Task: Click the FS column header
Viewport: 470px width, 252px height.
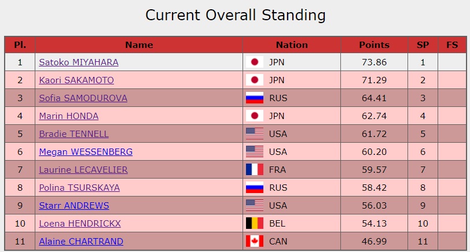Action: click(452, 45)
